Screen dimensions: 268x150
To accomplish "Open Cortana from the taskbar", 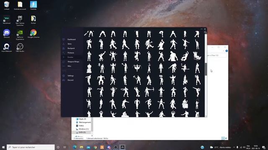I will [x=58, y=147].
